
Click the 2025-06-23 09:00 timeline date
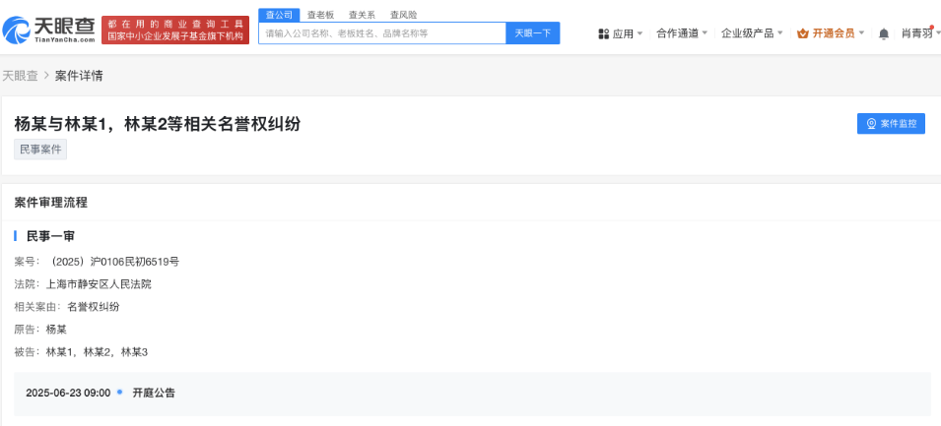click(68, 394)
